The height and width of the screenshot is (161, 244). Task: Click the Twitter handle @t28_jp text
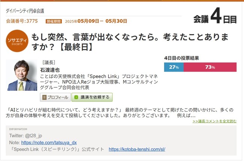[33, 136]
